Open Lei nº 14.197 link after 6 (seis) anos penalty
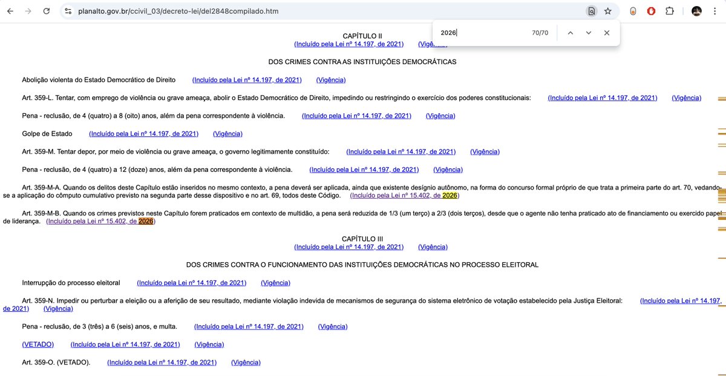The height and width of the screenshot is (376, 726). tap(249, 326)
